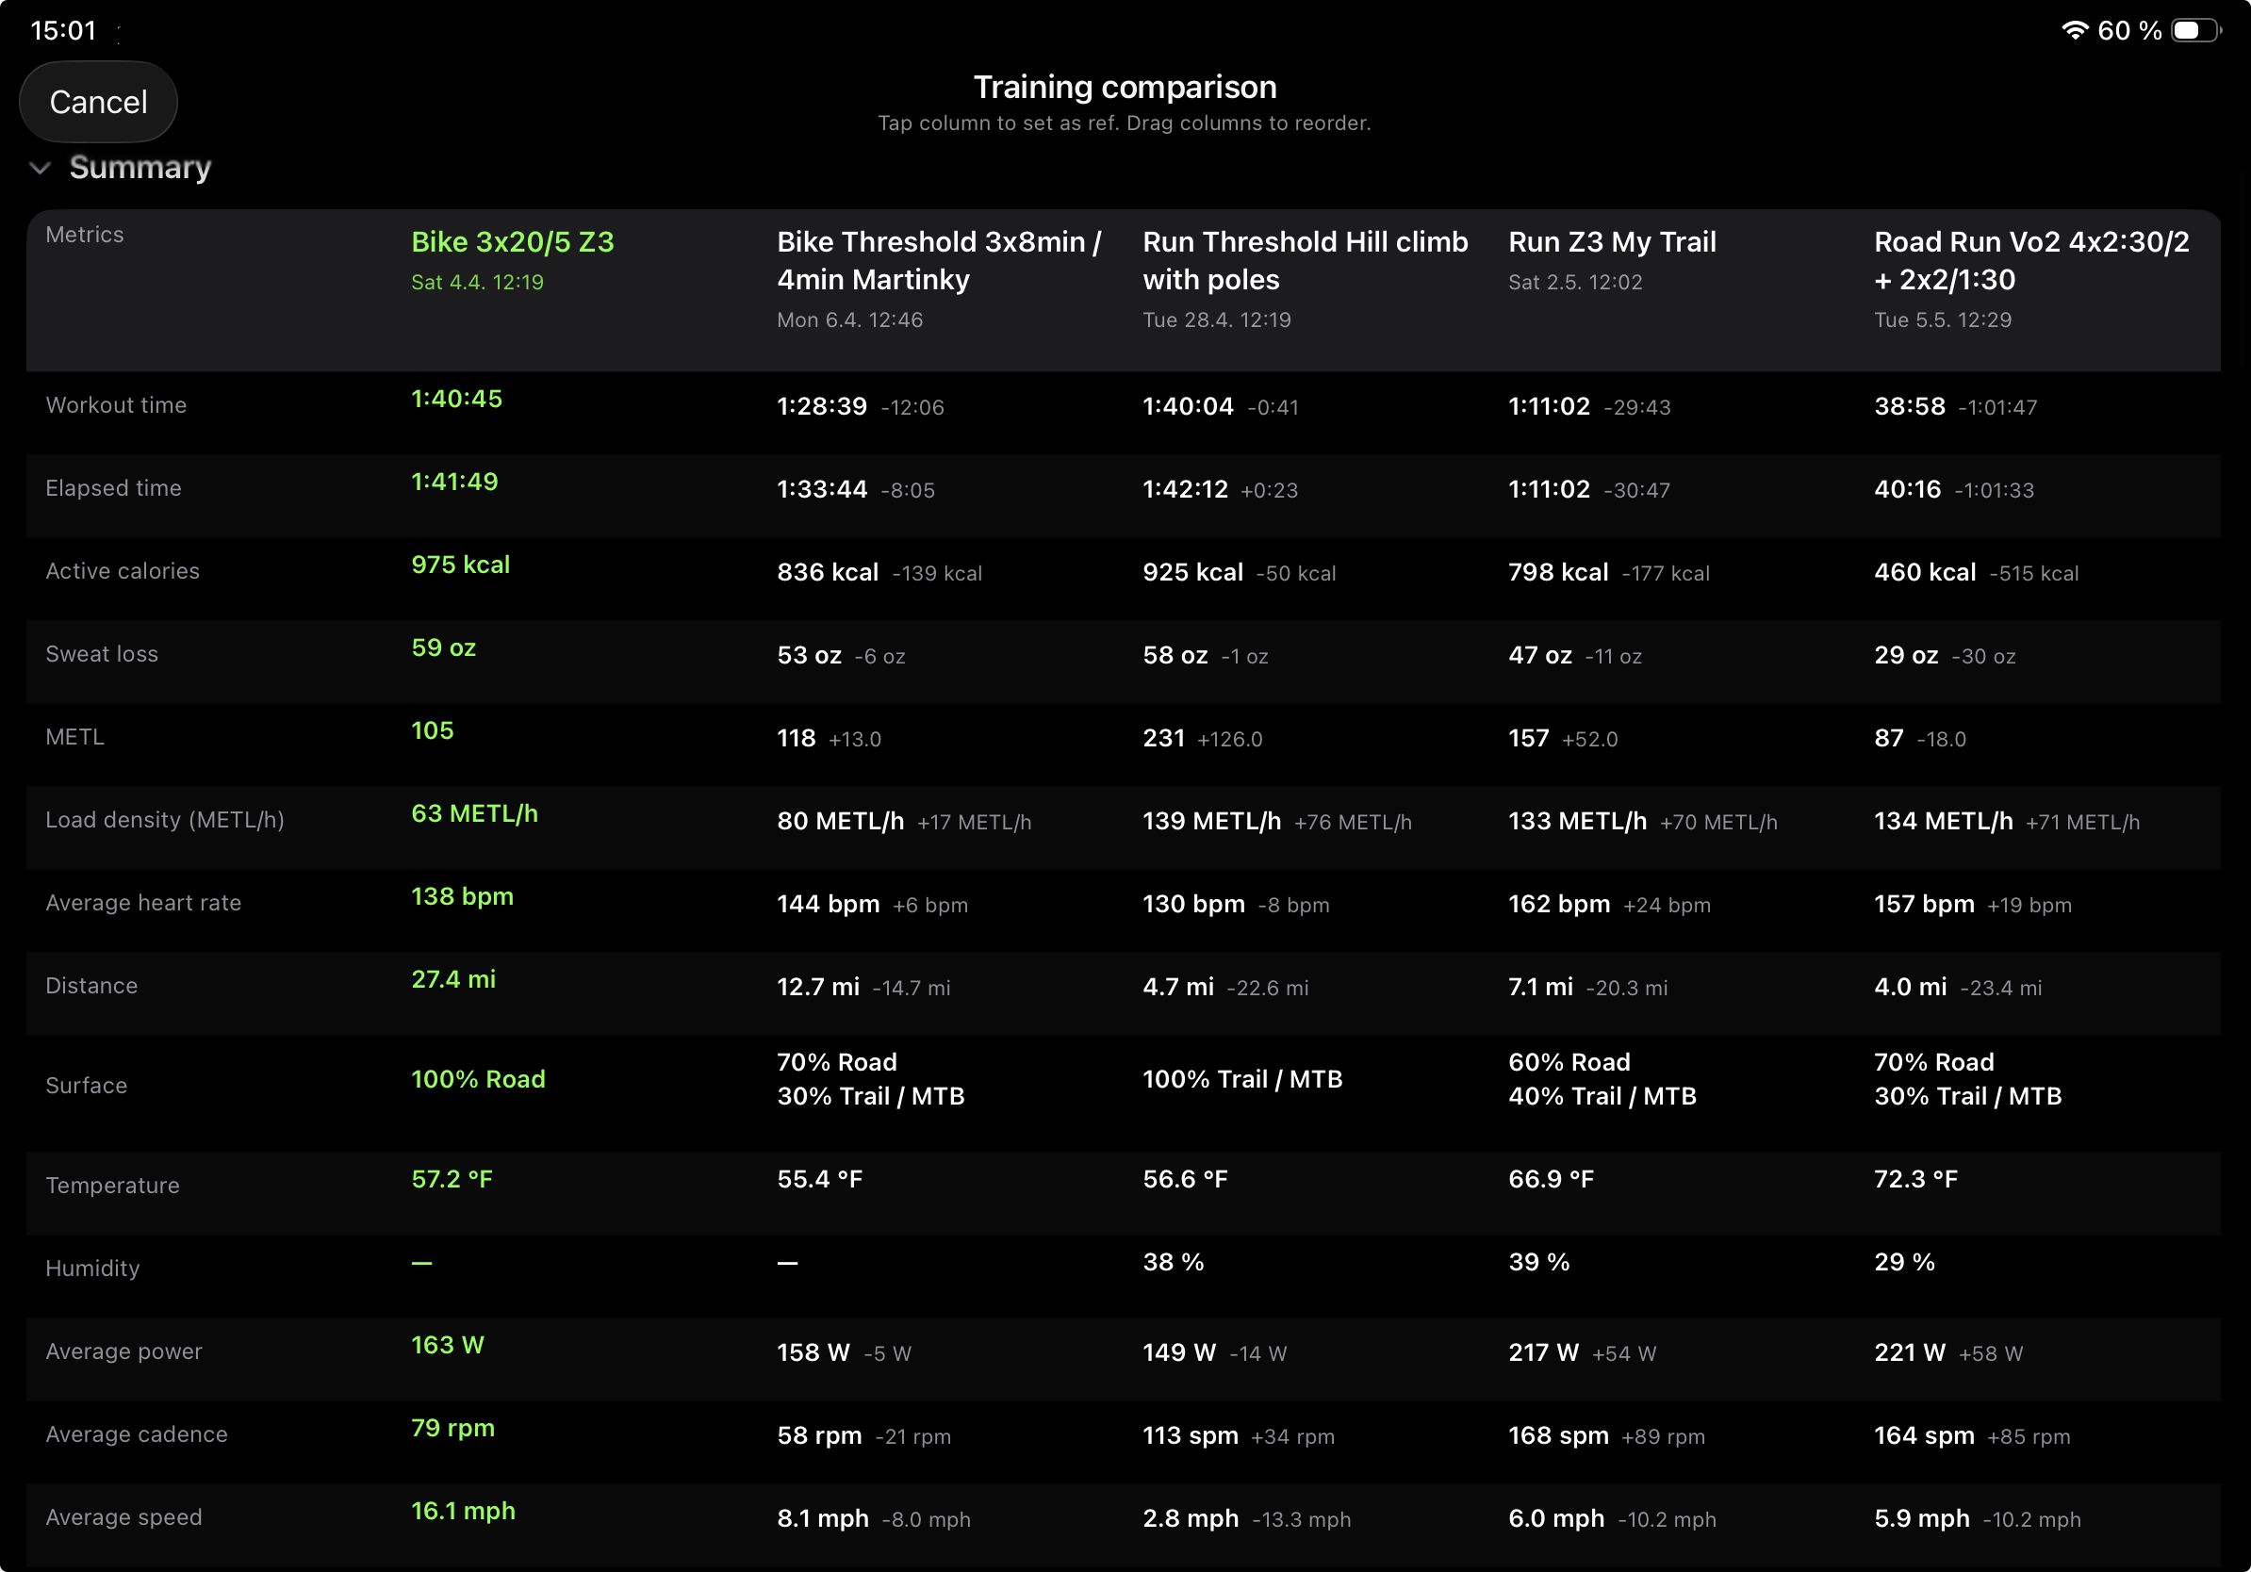Viewport: 2251px width, 1572px height.
Task: Tap the Surface row label
Action: (x=87, y=1085)
